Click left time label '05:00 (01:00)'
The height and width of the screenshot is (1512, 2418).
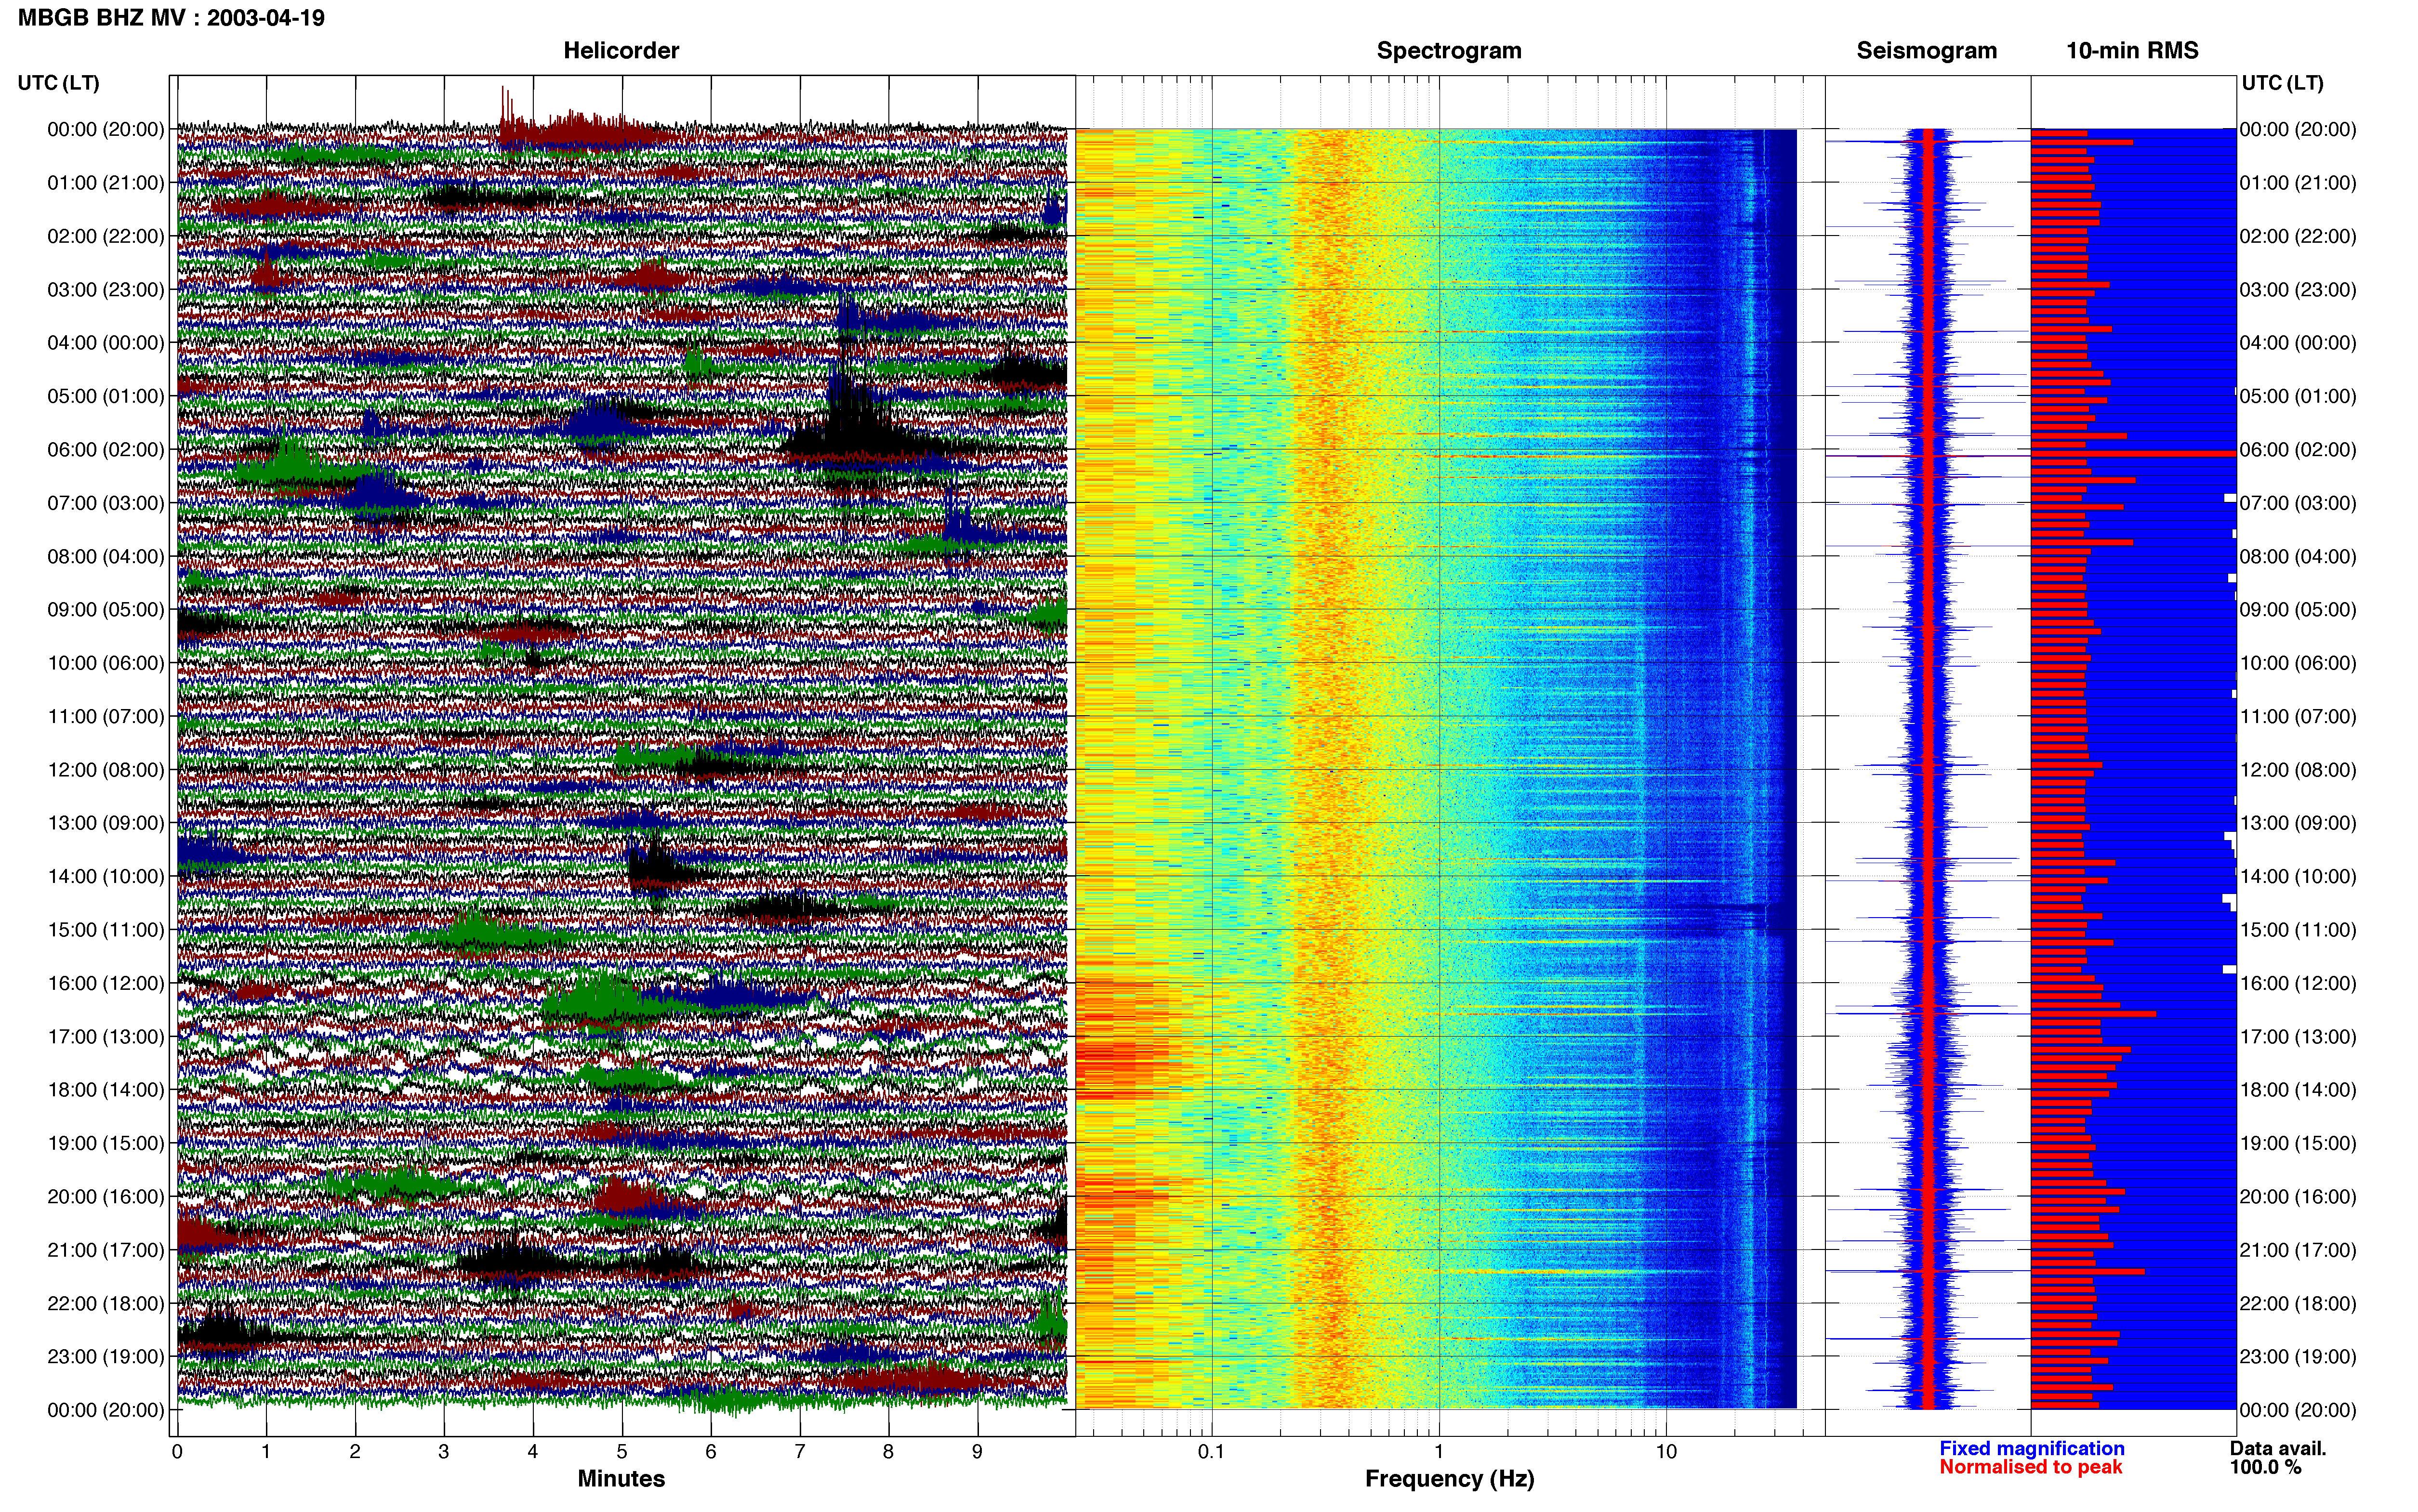click(106, 396)
